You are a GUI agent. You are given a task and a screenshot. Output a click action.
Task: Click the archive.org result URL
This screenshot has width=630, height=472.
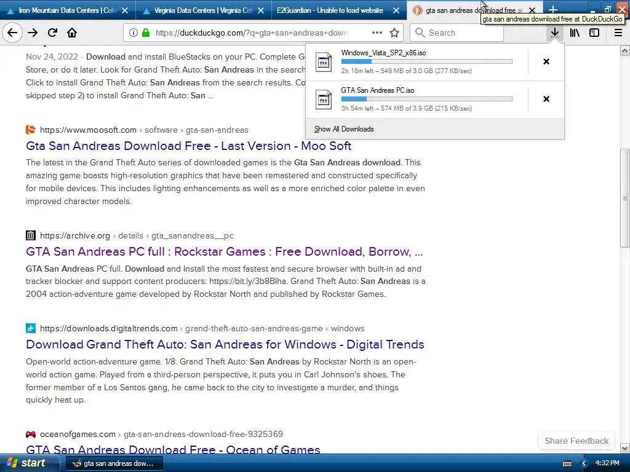[137, 235]
